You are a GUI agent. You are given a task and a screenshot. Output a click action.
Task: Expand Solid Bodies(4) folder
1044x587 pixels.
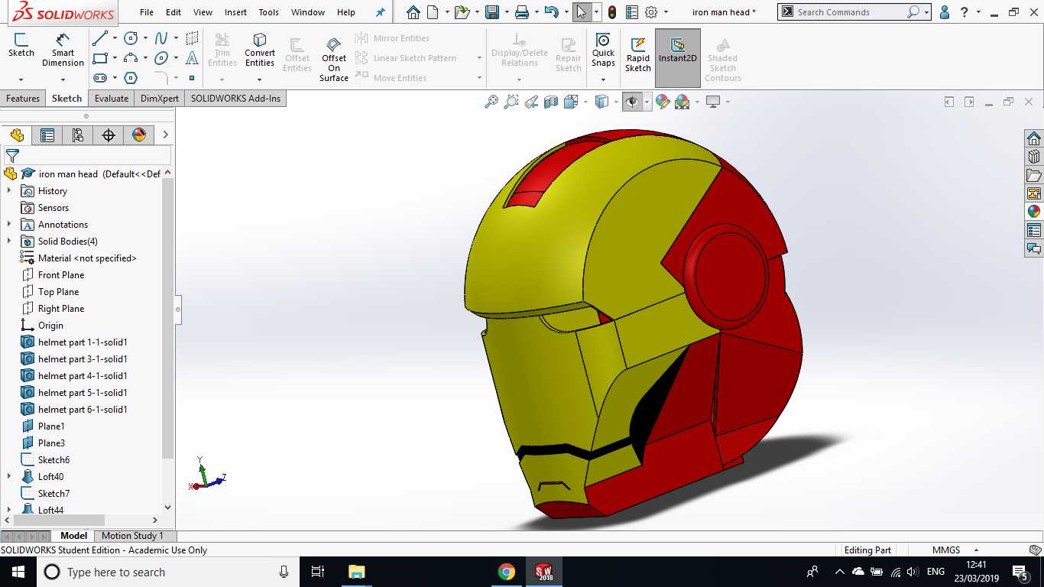pyautogui.click(x=9, y=242)
